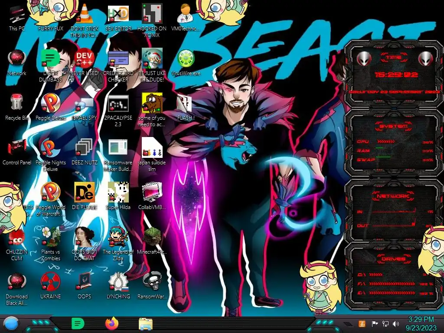Select the FLASH ! desktop icon
444x333 pixels.
[185, 104]
